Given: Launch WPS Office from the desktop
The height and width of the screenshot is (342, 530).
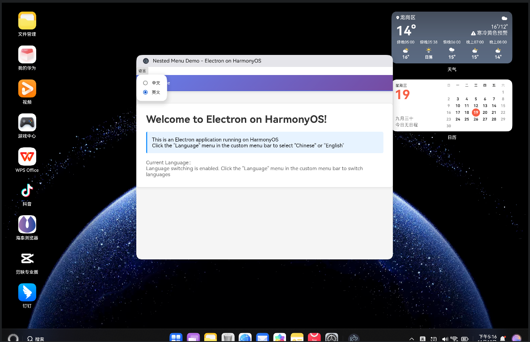Looking at the screenshot, I should (x=27, y=157).
